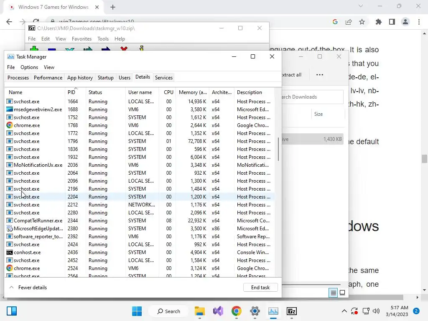The height and width of the screenshot is (321, 428).
Task: Click Task Manager title bar icon
Action: (x=10, y=56)
